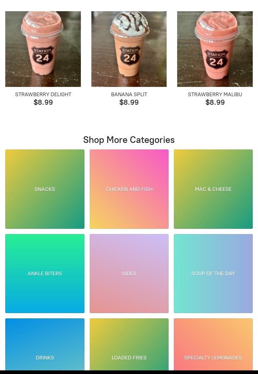Click the STRAWBERRY DELIGHT product name

[x=43, y=94]
